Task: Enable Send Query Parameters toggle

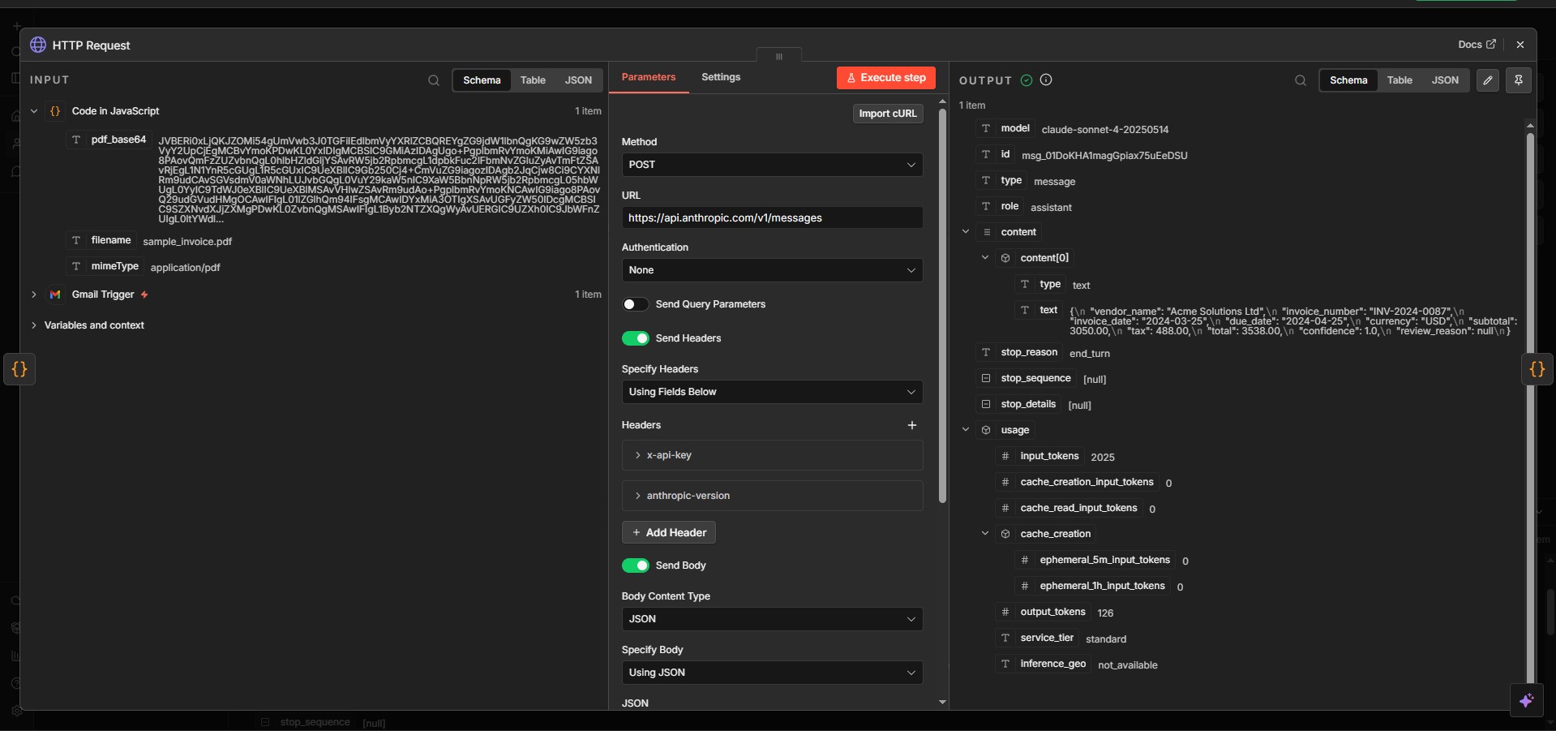Action: (x=636, y=304)
